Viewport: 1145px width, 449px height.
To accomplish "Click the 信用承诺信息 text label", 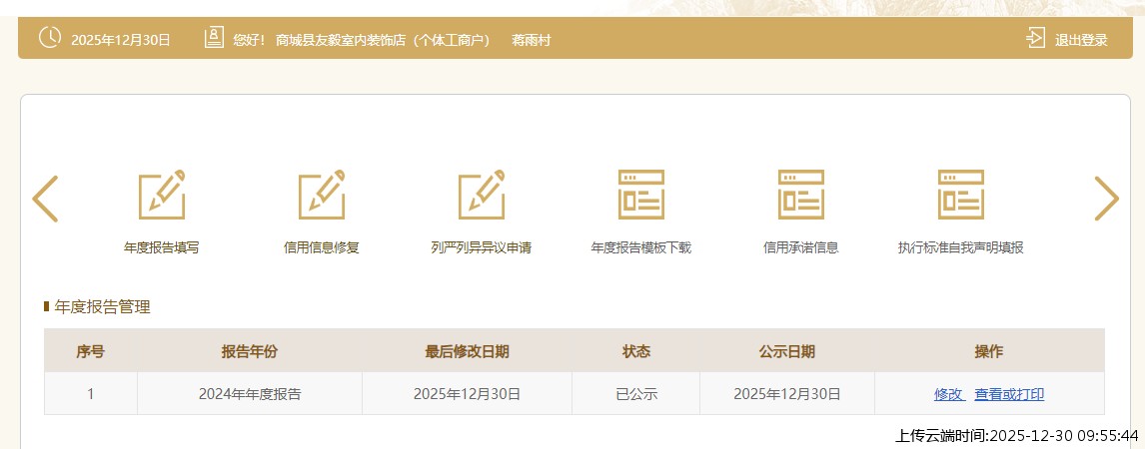I will coord(801,247).
